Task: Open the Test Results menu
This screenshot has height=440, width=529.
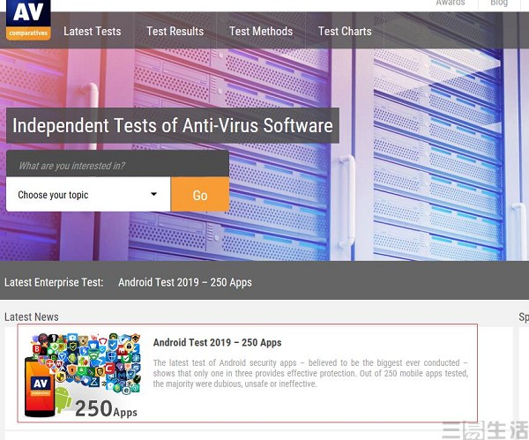Action: (175, 32)
